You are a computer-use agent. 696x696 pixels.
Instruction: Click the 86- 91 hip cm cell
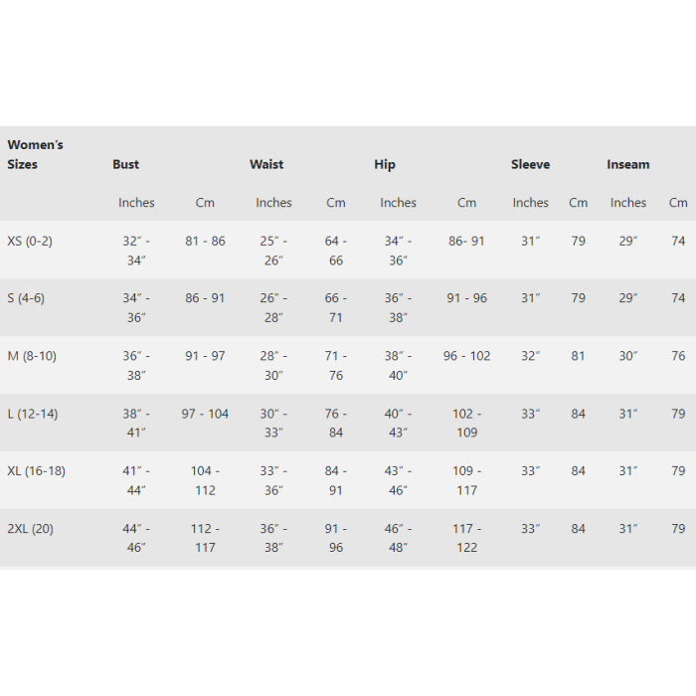[x=466, y=241]
